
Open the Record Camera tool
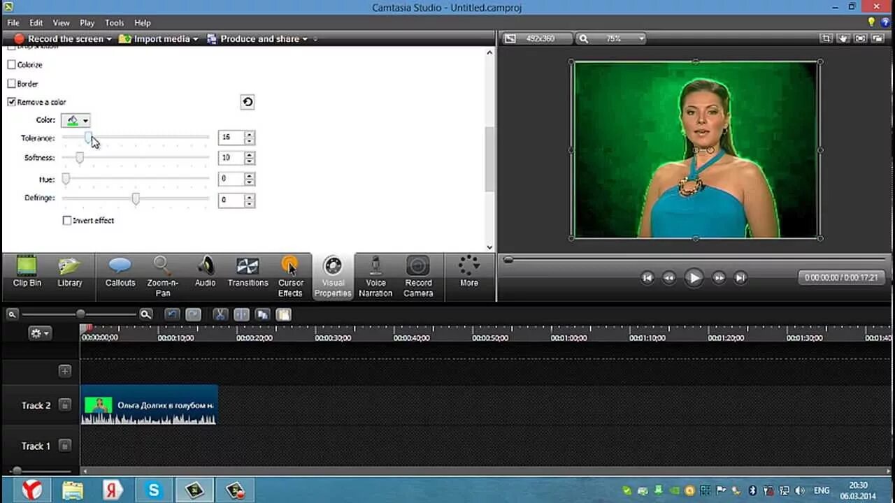click(x=418, y=277)
